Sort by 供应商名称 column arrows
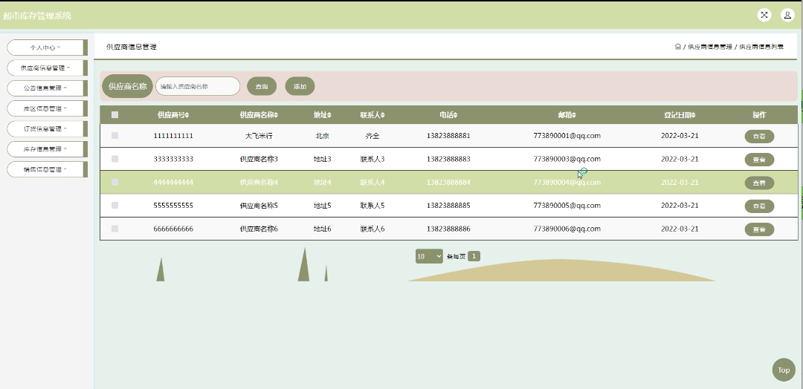803x389 pixels. (x=277, y=116)
